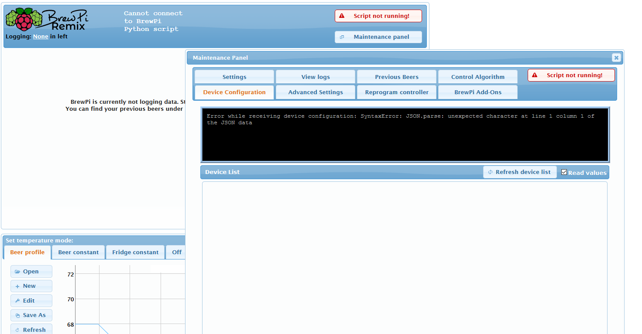This screenshot has height=334, width=642.
Task: Open the Settings tab
Action: [234, 77]
